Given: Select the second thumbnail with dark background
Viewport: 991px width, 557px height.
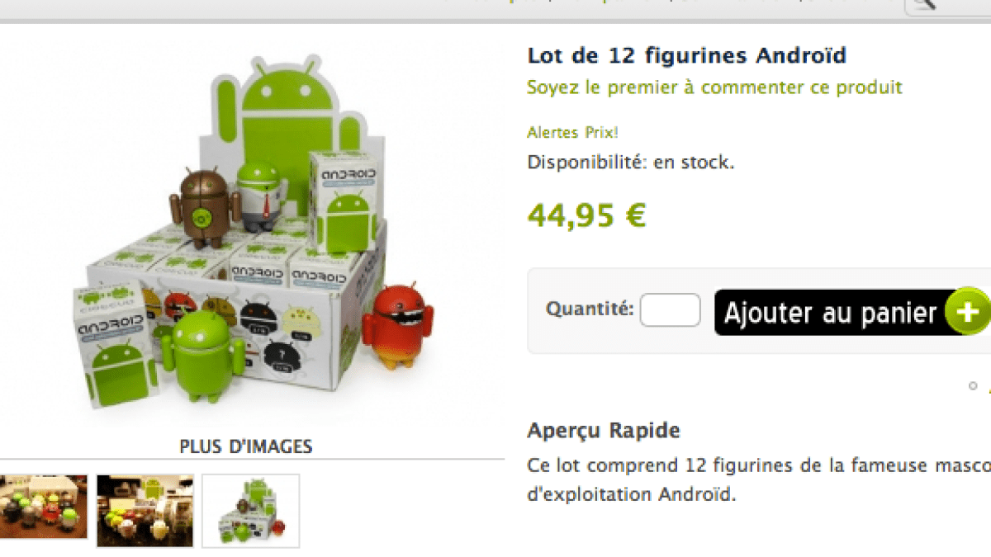Looking at the screenshot, I should click(x=145, y=511).
